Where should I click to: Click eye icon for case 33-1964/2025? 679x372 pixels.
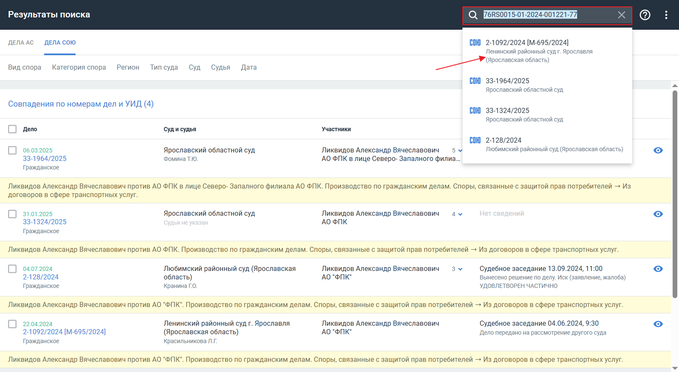click(x=658, y=150)
